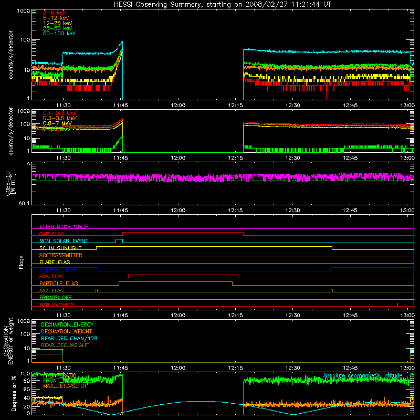Click the HESSI Observing Summary title text

pyautogui.click(x=222, y=5)
